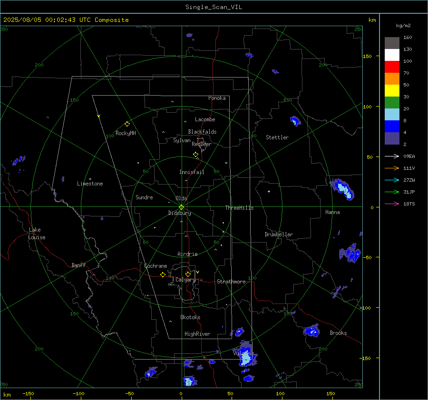The height and width of the screenshot is (400, 428).
Task: Click the Banff label
Action: 78,265
